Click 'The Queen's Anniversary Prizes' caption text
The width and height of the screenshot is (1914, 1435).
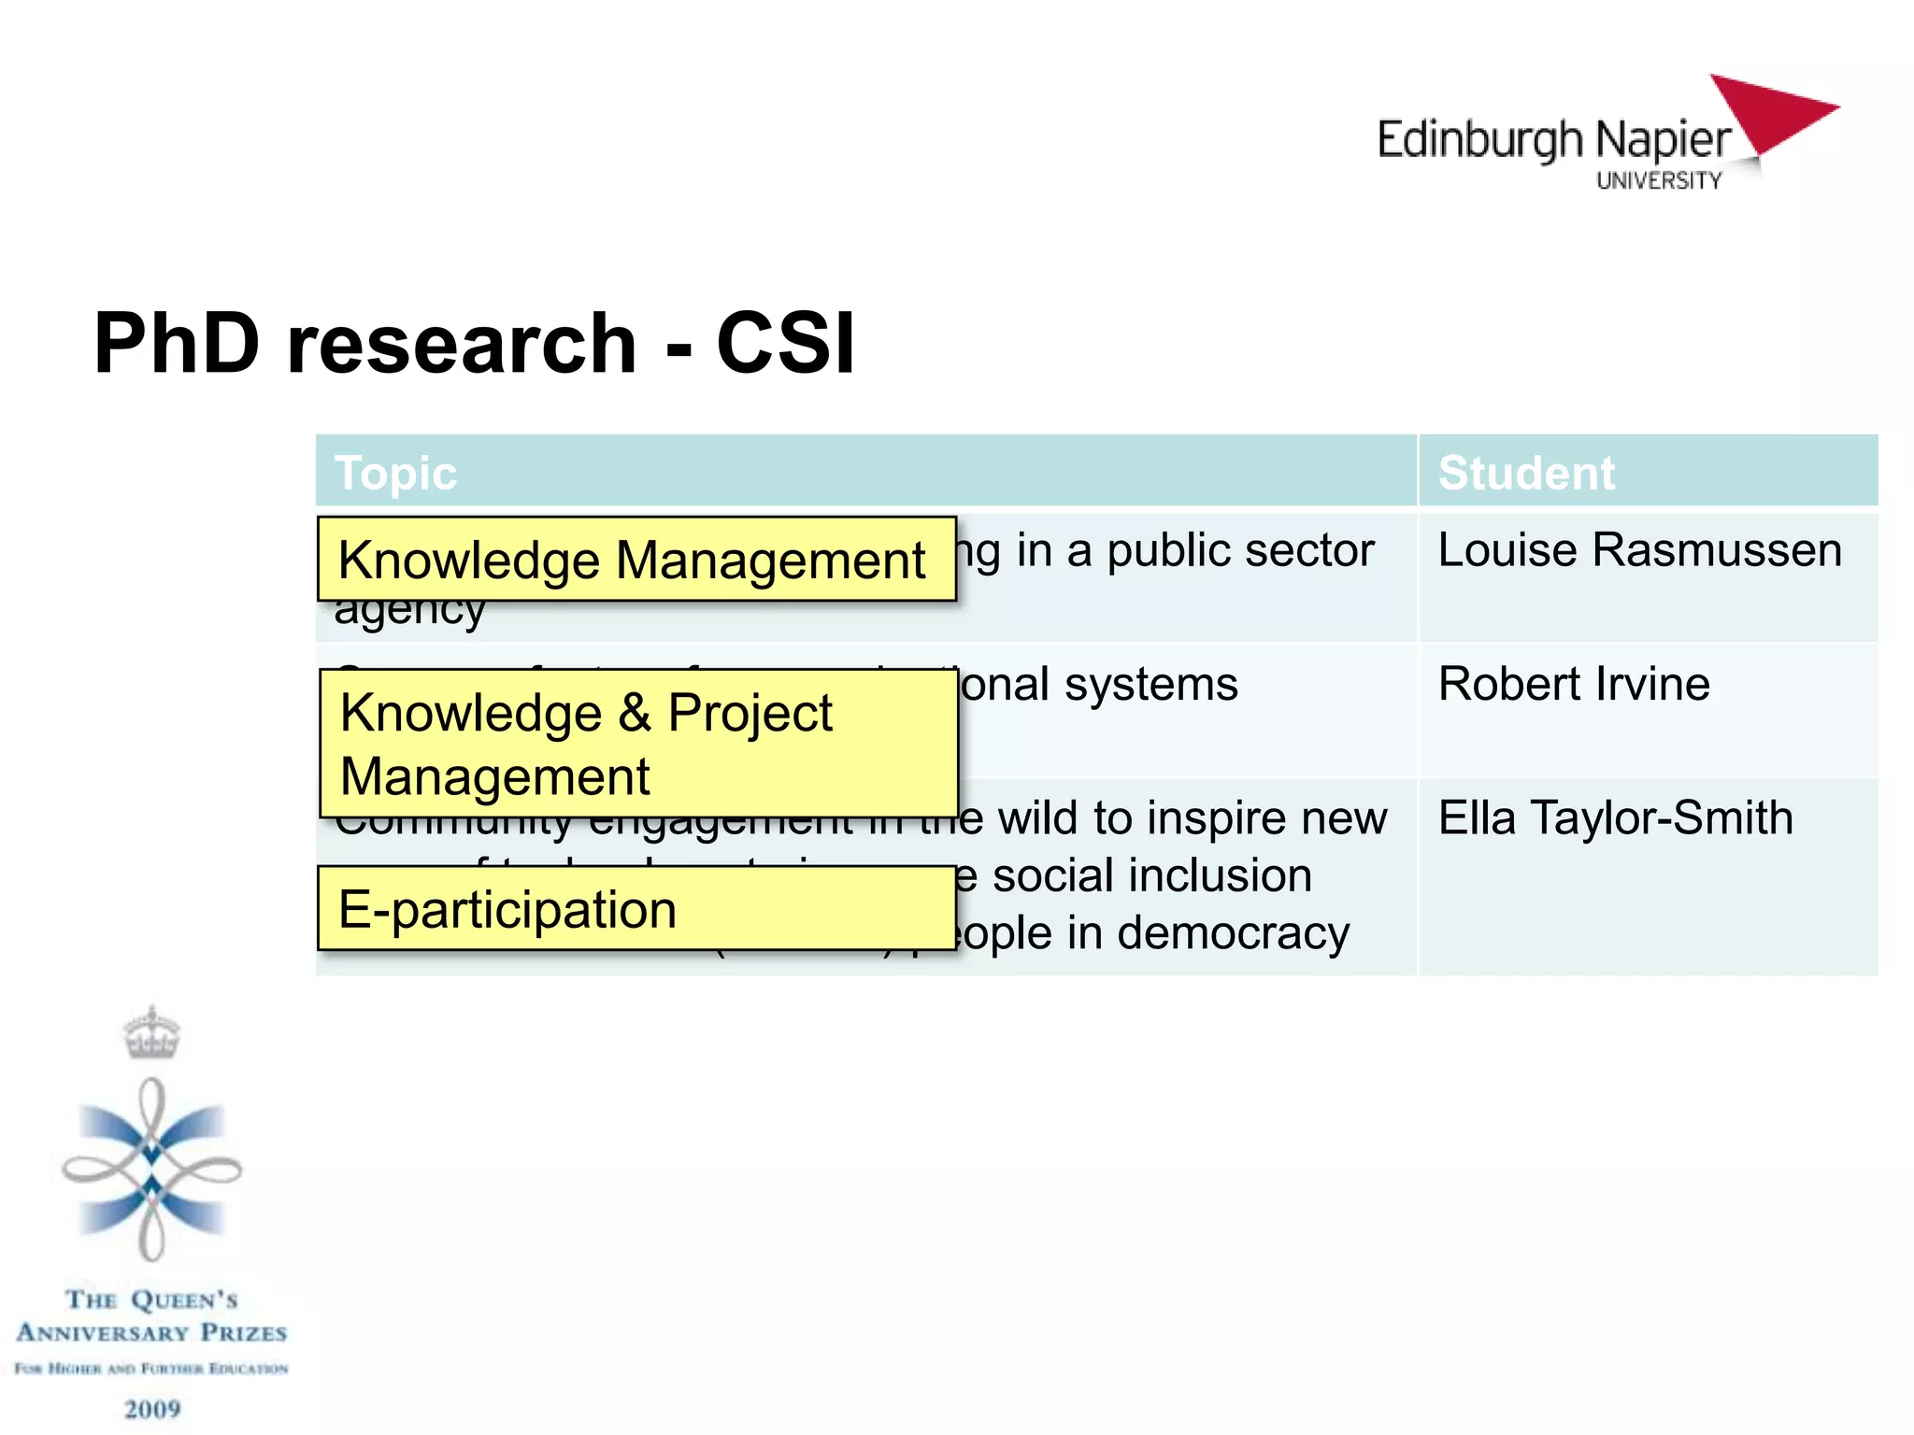pos(151,1315)
